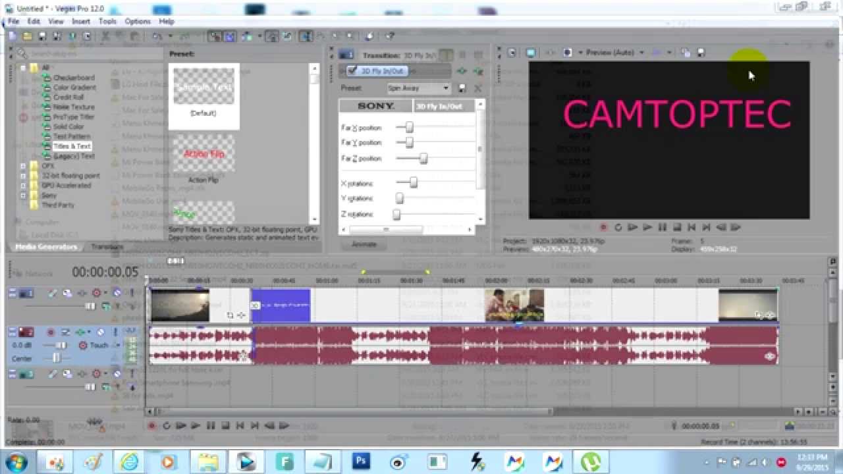The width and height of the screenshot is (843, 474).
Task: Open the undo history dropdown arrow
Action: click(171, 36)
